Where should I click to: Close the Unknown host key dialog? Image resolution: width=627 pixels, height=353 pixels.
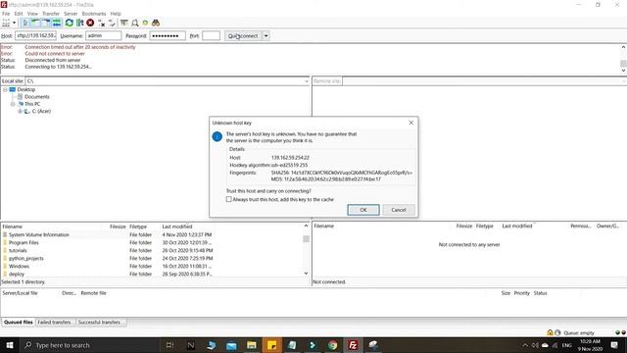[411, 123]
